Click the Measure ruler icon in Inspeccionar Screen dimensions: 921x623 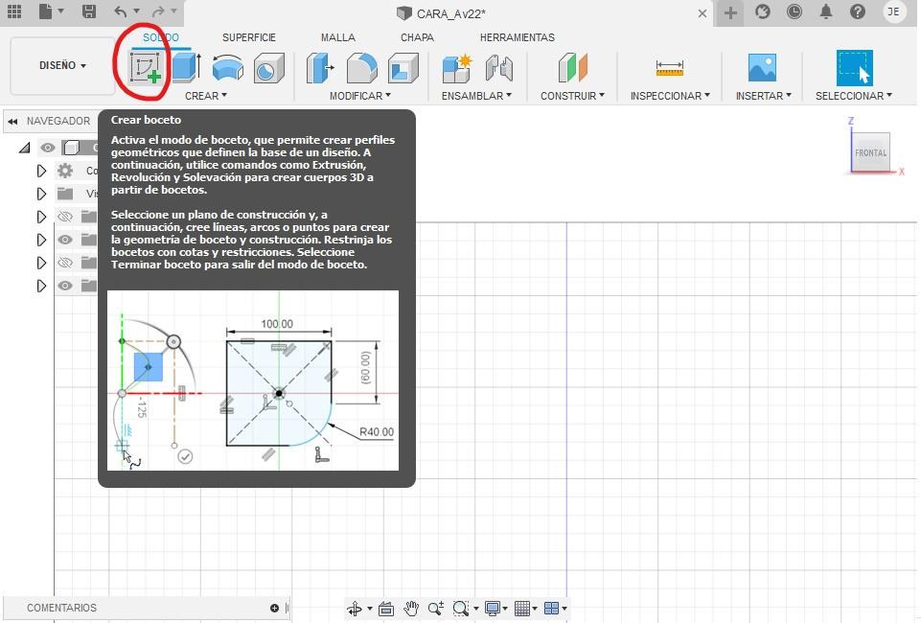(670, 68)
